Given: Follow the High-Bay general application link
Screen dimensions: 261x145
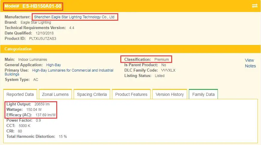Looking at the screenshot, I should point(54,65).
